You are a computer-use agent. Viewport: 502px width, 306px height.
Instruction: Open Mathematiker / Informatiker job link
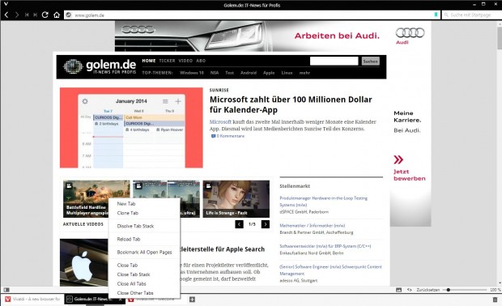coord(313,225)
